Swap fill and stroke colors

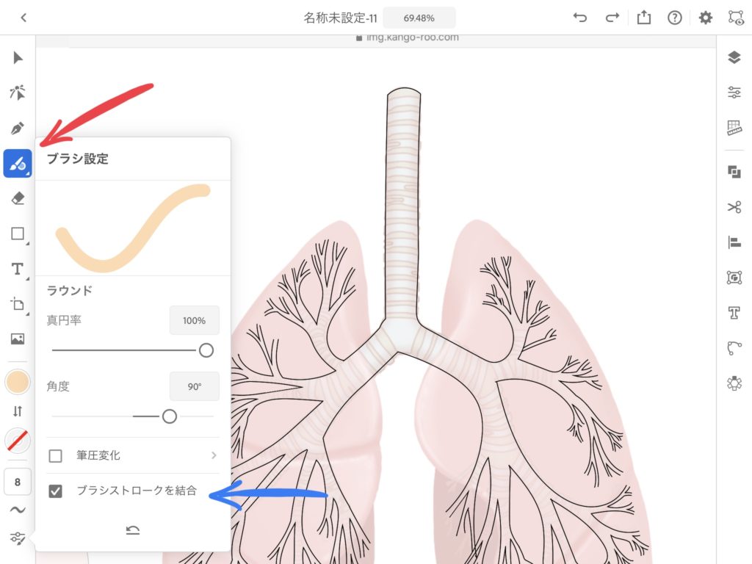18,411
